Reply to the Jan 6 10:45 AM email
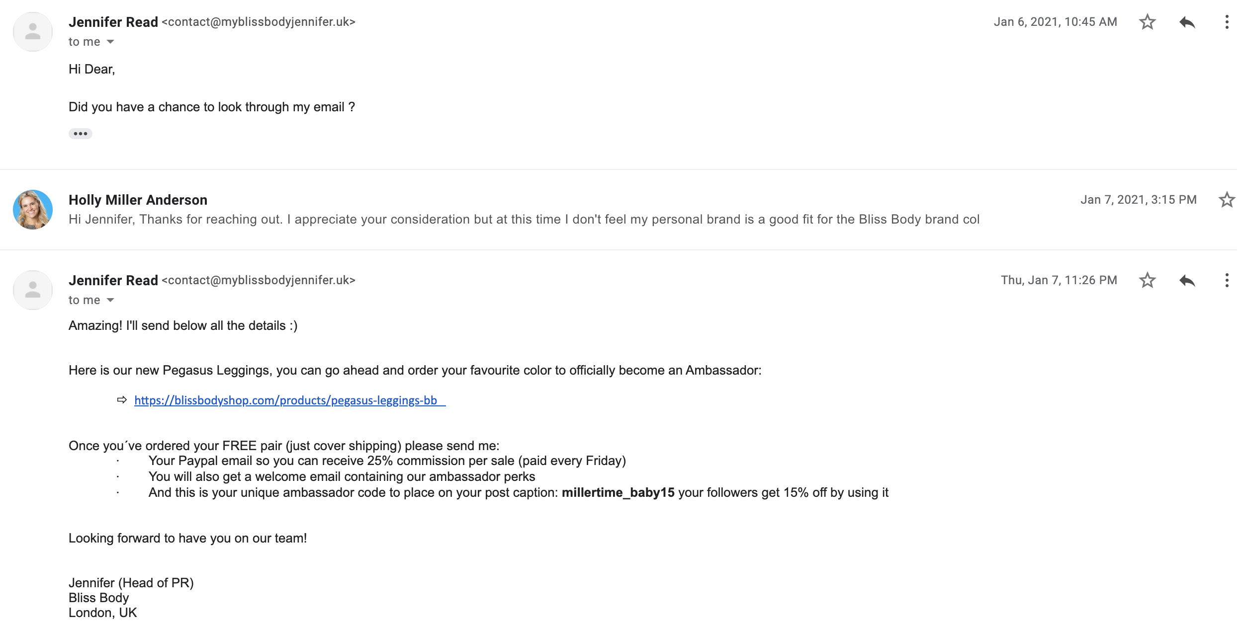Screen dimensions: 1242x623 (x=1187, y=22)
